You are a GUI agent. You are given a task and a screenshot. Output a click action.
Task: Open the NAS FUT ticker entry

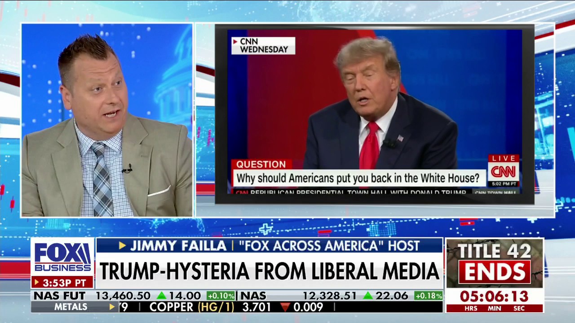tap(60, 295)
